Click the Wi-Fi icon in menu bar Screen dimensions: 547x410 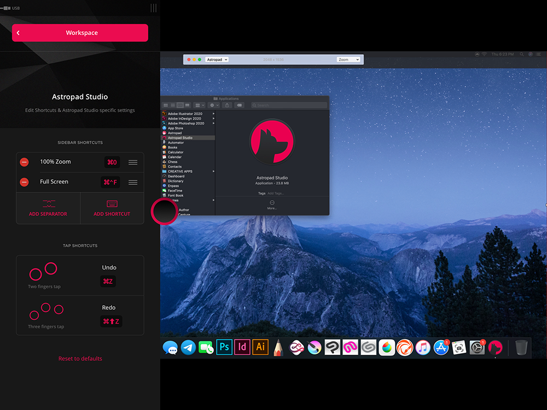point(484,54)
